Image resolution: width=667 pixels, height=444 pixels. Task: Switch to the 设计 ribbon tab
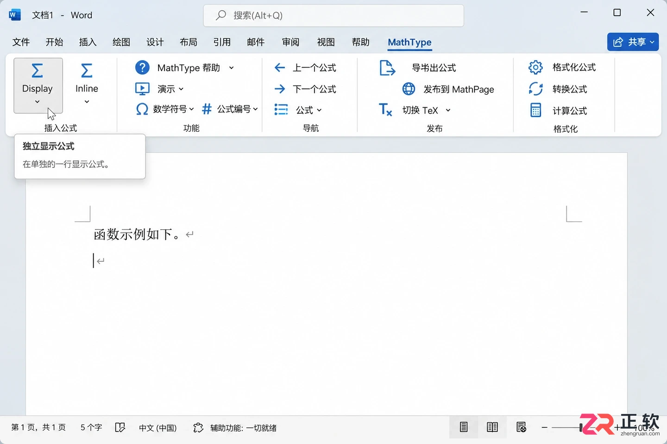coord(155,42)
